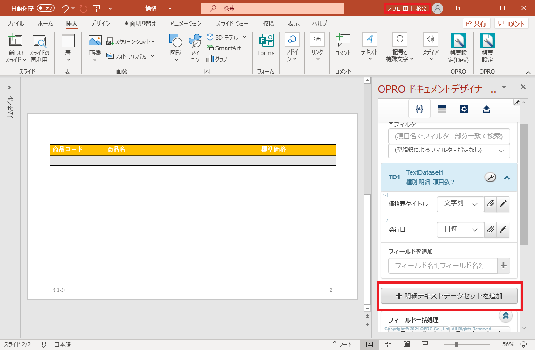535x350 pixels.
Task: Switch to slide sorter view in status bar
Action: pyautogui.click(x=388, y=344)
